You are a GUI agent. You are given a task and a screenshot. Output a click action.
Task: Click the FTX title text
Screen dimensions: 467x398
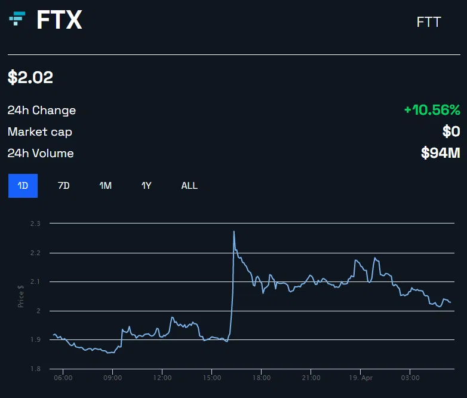(x=59, y=20)
